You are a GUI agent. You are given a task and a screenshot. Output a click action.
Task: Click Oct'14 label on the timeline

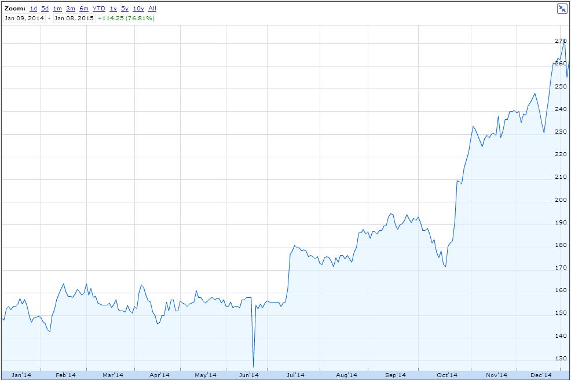447,375
